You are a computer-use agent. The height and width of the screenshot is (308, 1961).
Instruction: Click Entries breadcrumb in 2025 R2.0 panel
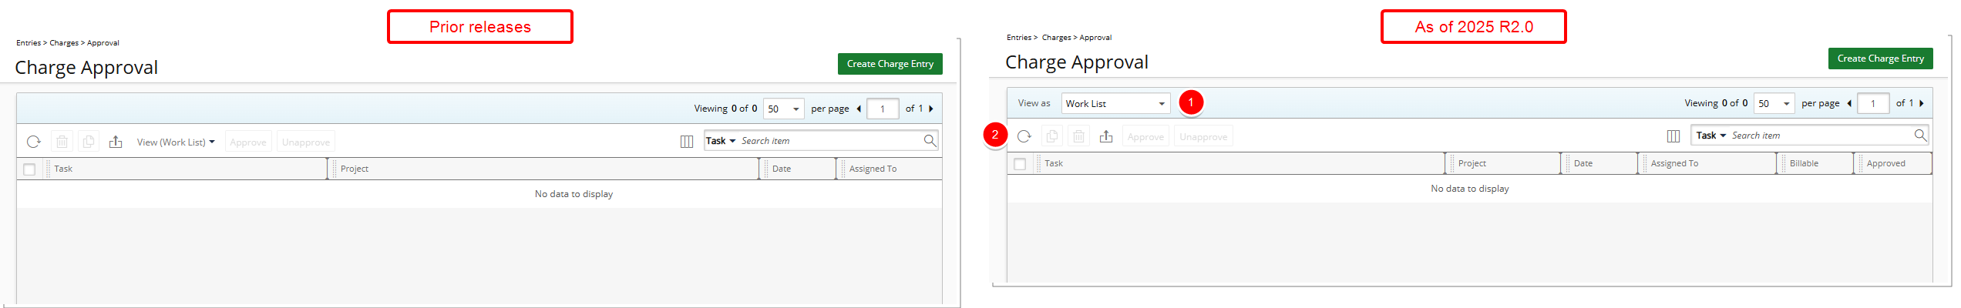pos(1019,38)
